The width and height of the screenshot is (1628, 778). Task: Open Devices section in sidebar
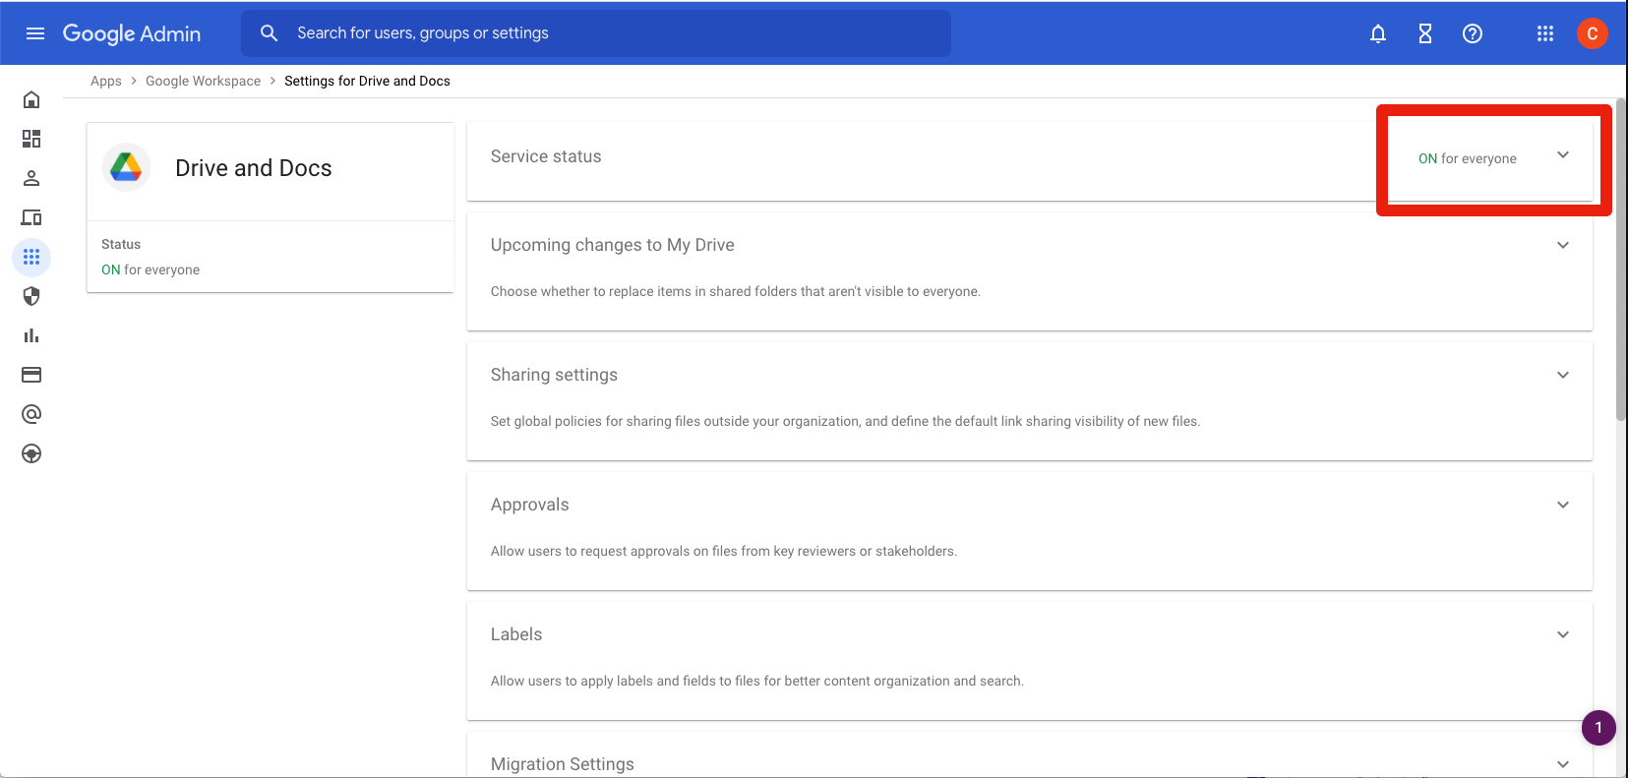click(31, 217)
